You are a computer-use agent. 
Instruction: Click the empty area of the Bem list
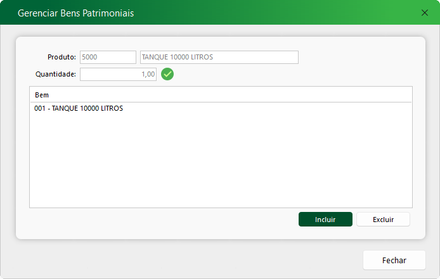(x=221, y=158)
